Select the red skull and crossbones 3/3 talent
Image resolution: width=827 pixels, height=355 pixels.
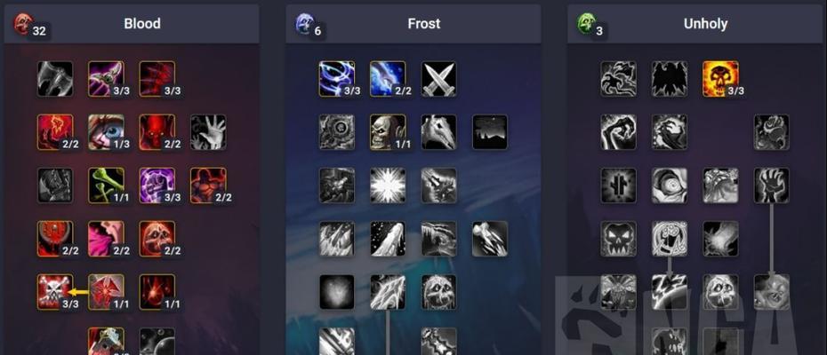tap(55, 292)
